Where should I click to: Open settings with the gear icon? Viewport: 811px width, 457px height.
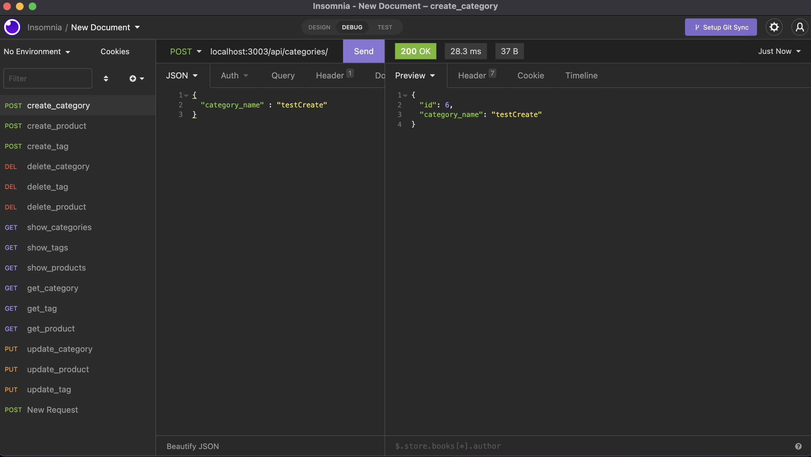pos(774,27)
